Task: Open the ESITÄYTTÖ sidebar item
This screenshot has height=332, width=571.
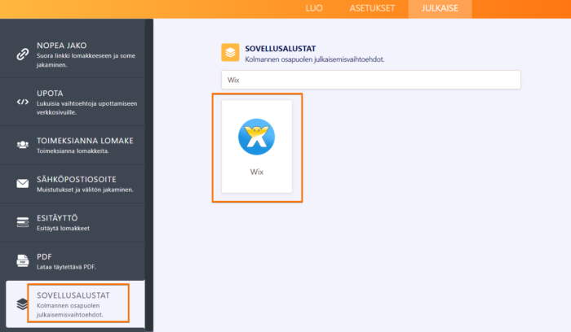Action: (73, 222)
